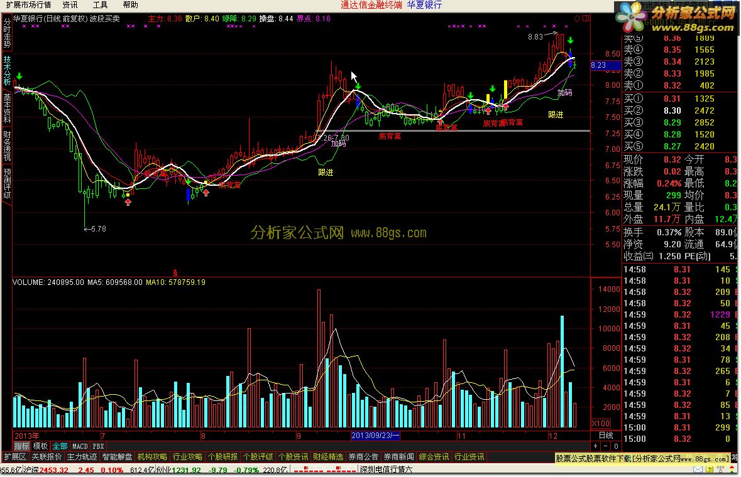Switch to 预测评级 side tab

tap(7, 183)
